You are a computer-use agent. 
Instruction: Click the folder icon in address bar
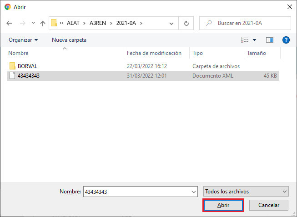click(x=54, y=23)
